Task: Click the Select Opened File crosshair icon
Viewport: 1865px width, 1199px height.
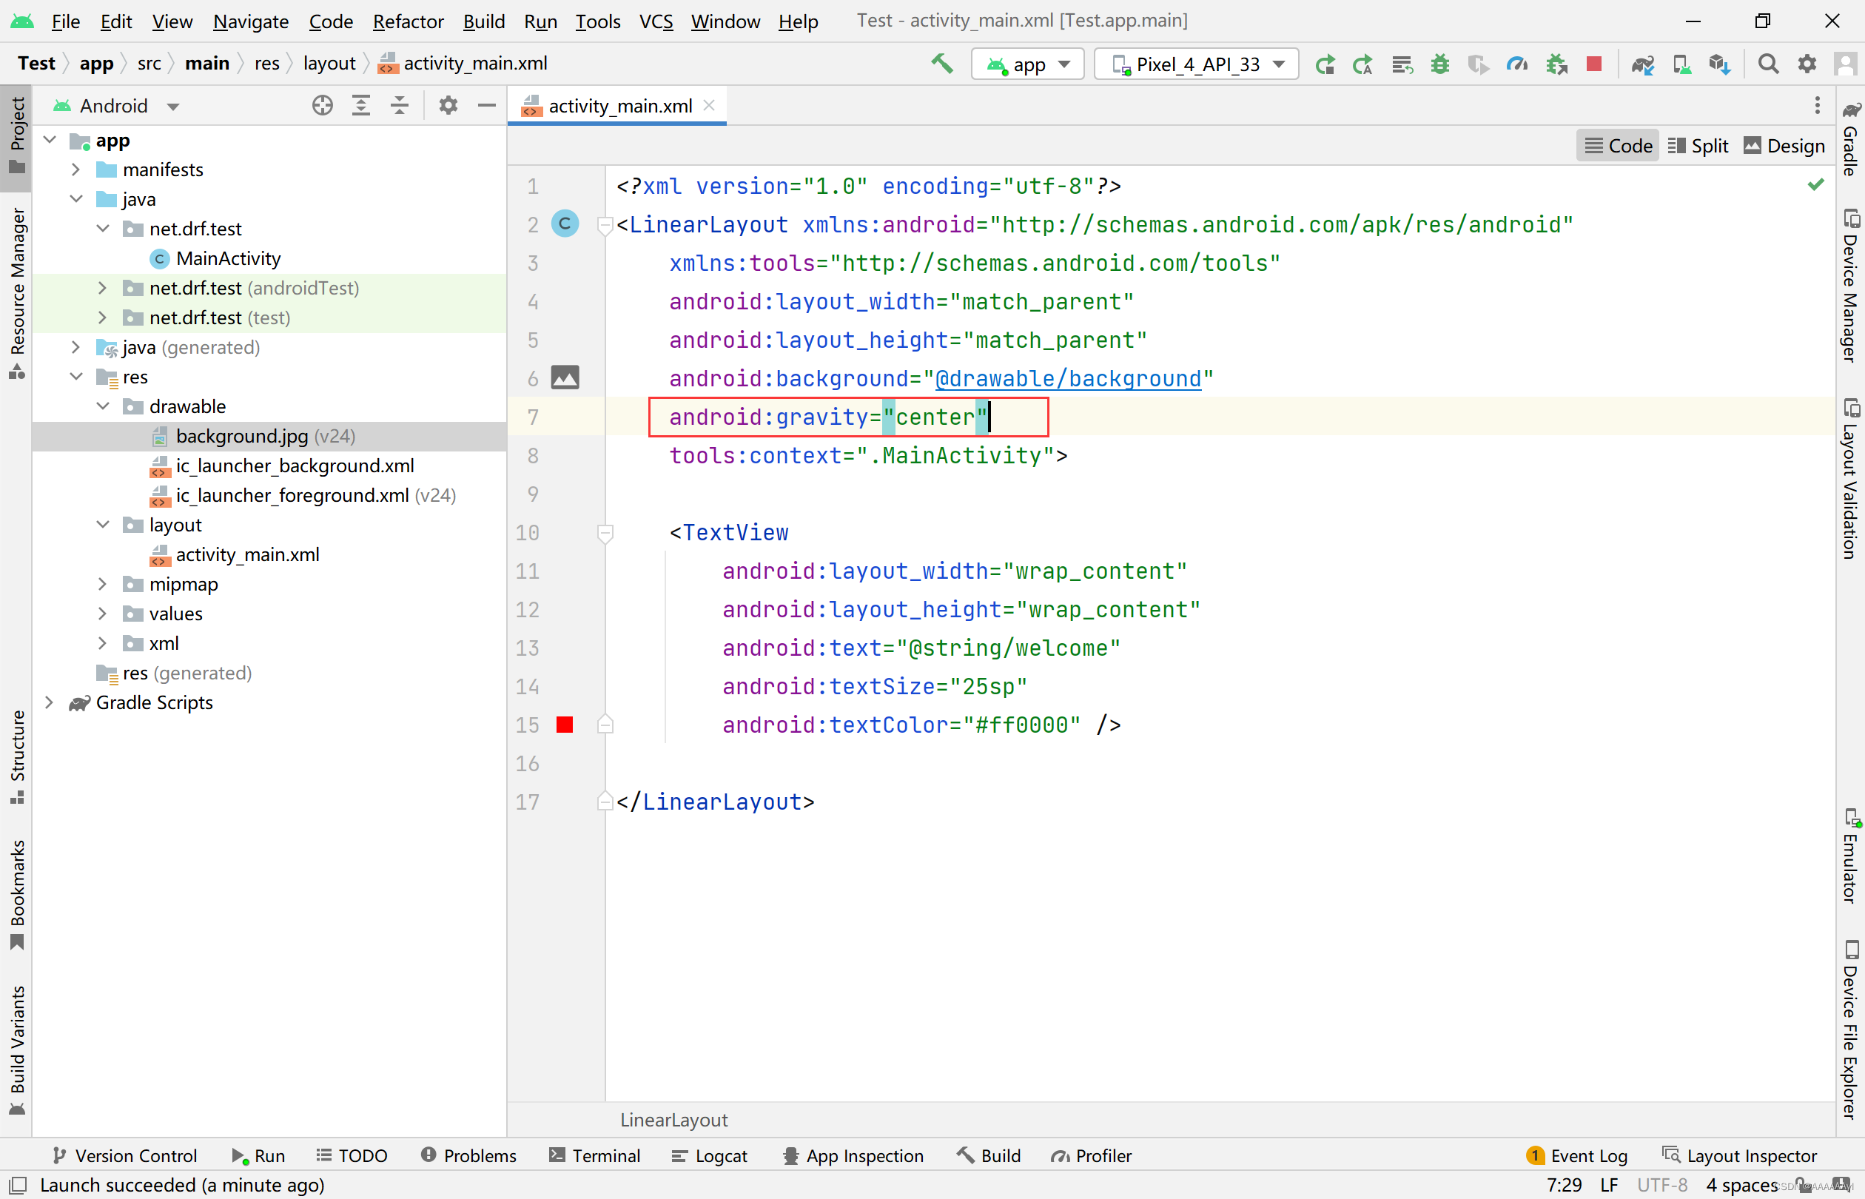Action: pos(322,105)
